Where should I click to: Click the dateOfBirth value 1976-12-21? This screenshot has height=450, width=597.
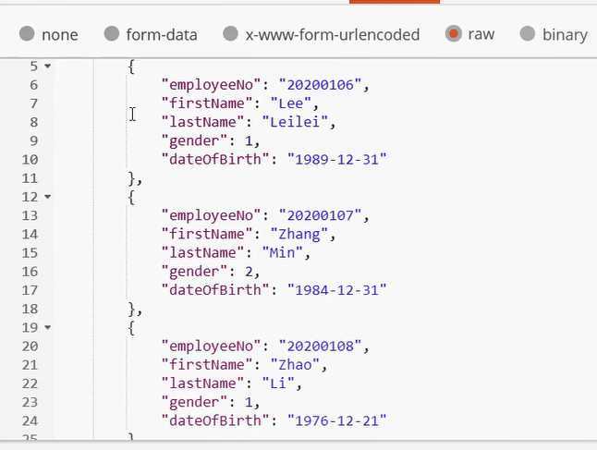(x=337, y=420)
